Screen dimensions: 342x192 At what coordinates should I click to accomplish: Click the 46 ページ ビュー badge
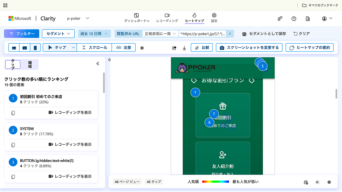click(127, 182)
